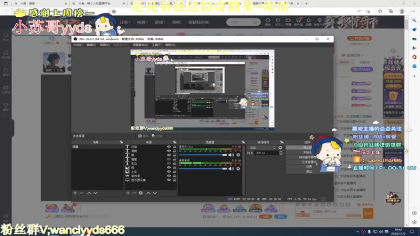
Task: Expand 视频 dropdown on Douyu navigation
Action: coord(142,22)
